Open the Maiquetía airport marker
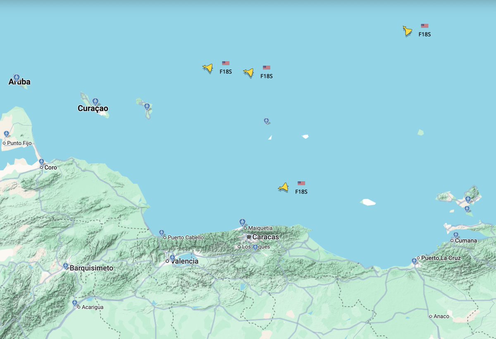The height and width of the screenshot is (339, 496). click(243, 222)
